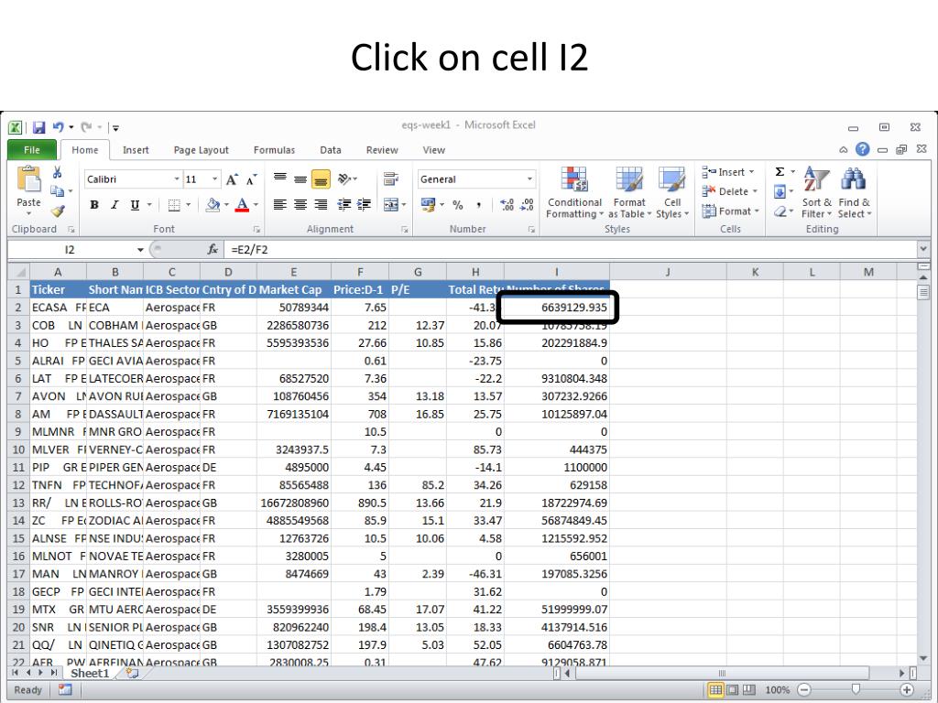938x703 pixels.
Task: Open Cell Styles dropdown
Action: [672, 192]
